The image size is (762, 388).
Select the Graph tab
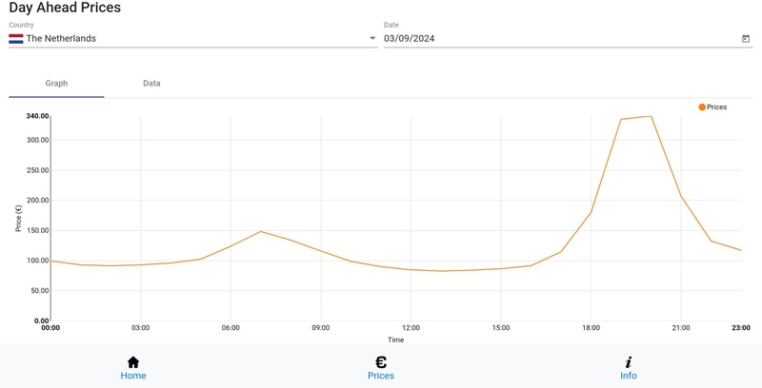56,84
